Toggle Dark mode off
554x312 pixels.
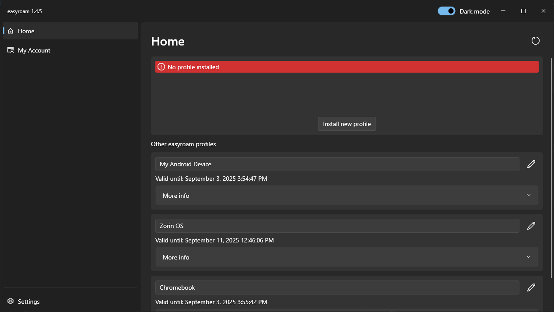(x=446, y=11)
